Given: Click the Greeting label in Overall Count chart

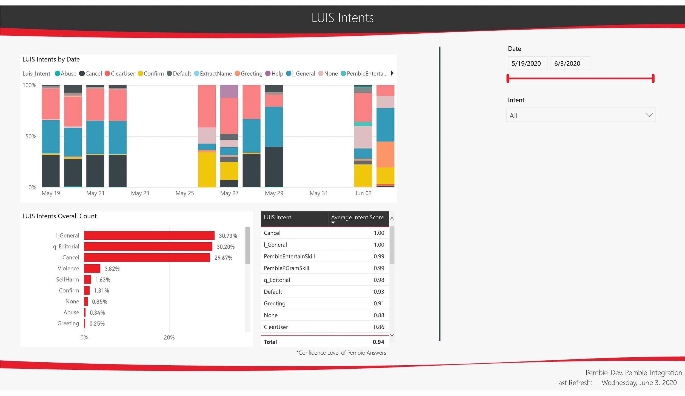Looking at the screenshot, I should pyautogui.click(x=68, y=323).
